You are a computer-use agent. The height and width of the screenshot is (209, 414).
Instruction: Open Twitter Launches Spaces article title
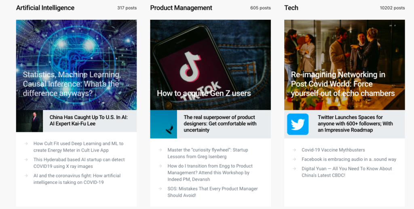pos(355,123)
